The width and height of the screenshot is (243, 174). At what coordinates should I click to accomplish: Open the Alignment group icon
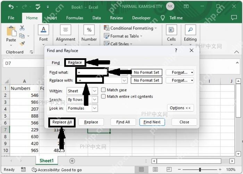point(66,29)
